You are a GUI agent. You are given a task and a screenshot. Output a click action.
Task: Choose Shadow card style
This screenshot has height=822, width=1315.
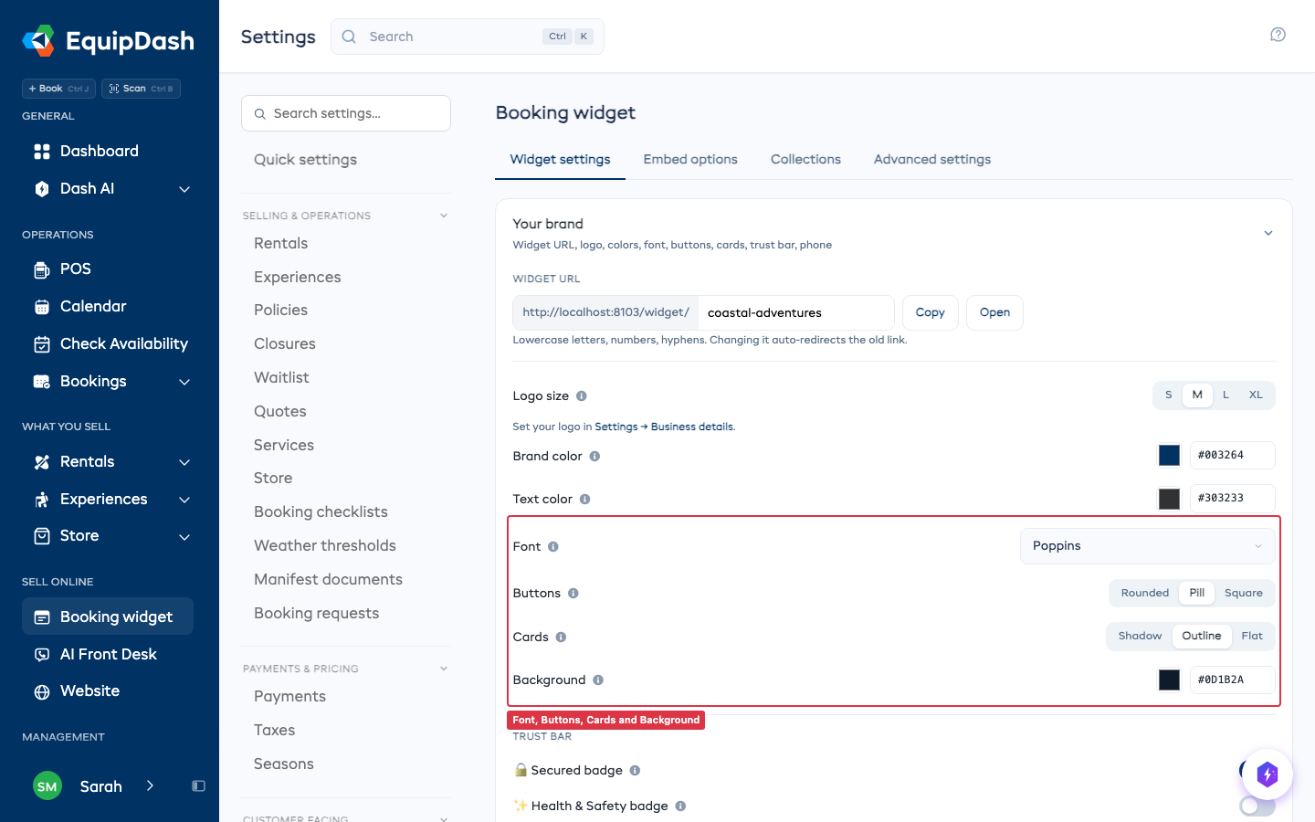[x=1140, y=636]
